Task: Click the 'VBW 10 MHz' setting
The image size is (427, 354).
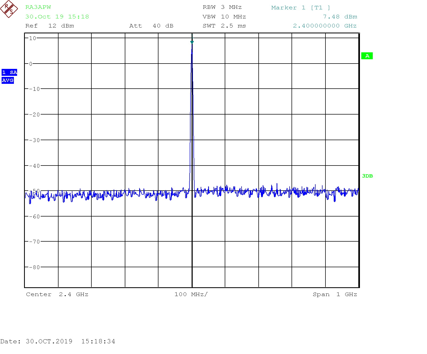Action: pyautogui.click(x=224, y=17)
